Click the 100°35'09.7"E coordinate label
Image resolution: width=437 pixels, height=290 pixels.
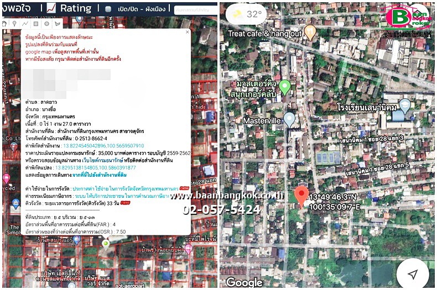click(335, 207)
